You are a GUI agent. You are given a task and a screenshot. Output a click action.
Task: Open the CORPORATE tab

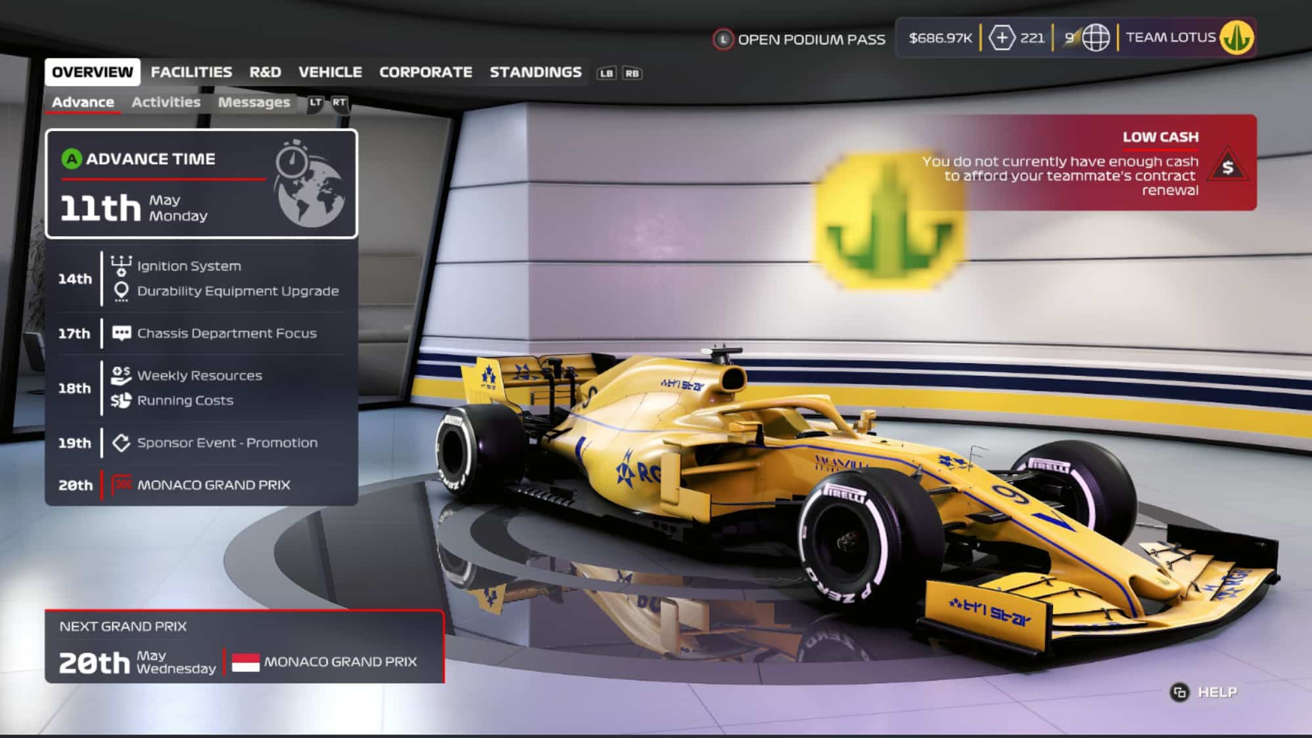[426, 72]
